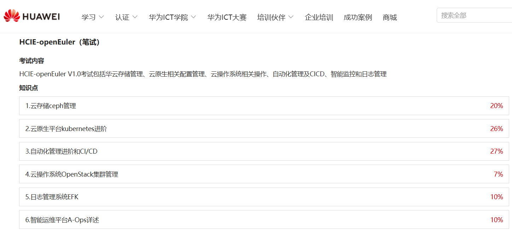Expand the 华为ICT学院 dropdown chevron
This screenshot has width=512, height=231.
(193, 17)
